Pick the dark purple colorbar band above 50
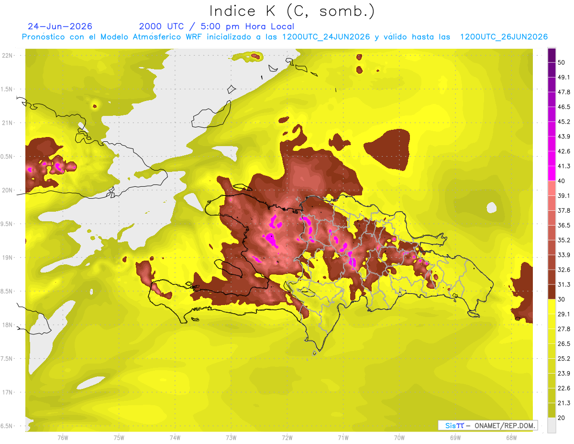 click(552, 55)
